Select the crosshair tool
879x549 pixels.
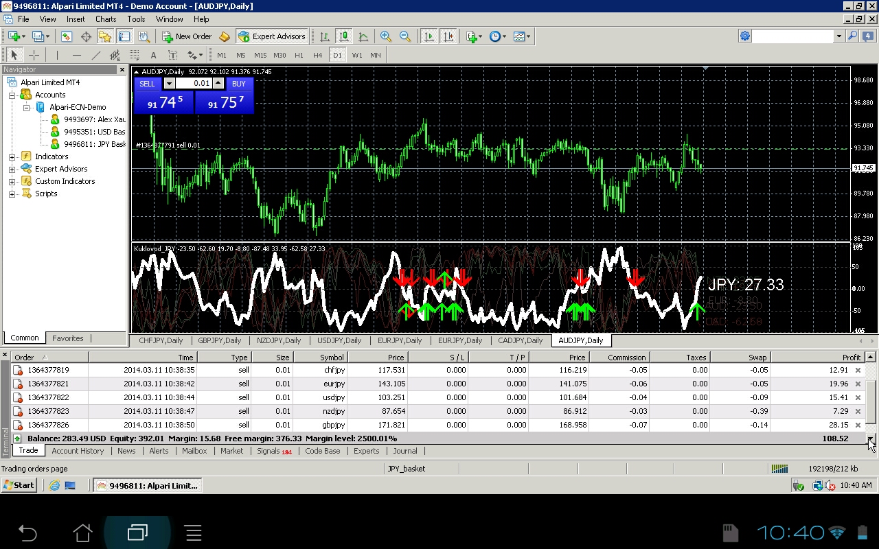pyautogui.click(x=34, y=55)
